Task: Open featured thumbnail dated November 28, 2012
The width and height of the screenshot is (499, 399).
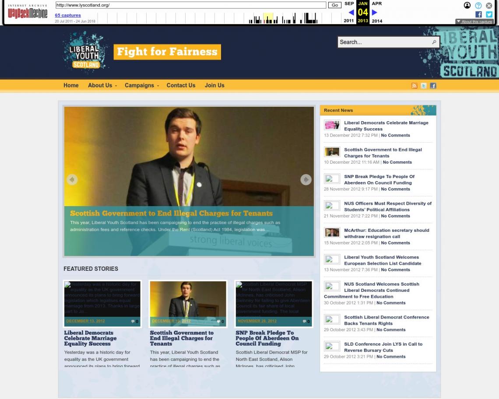Action: (274, 304)
